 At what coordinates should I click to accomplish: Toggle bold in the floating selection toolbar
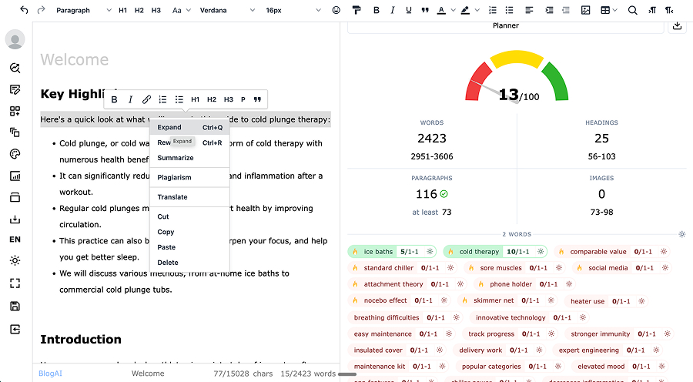(114, 99)
